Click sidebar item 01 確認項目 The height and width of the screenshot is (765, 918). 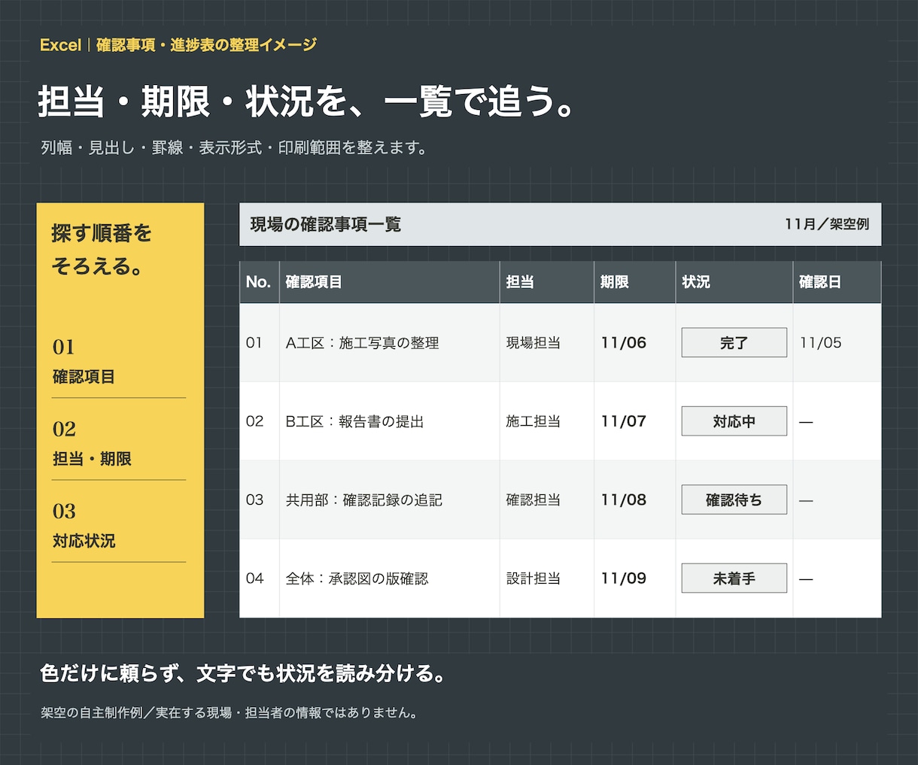[119, 363]
